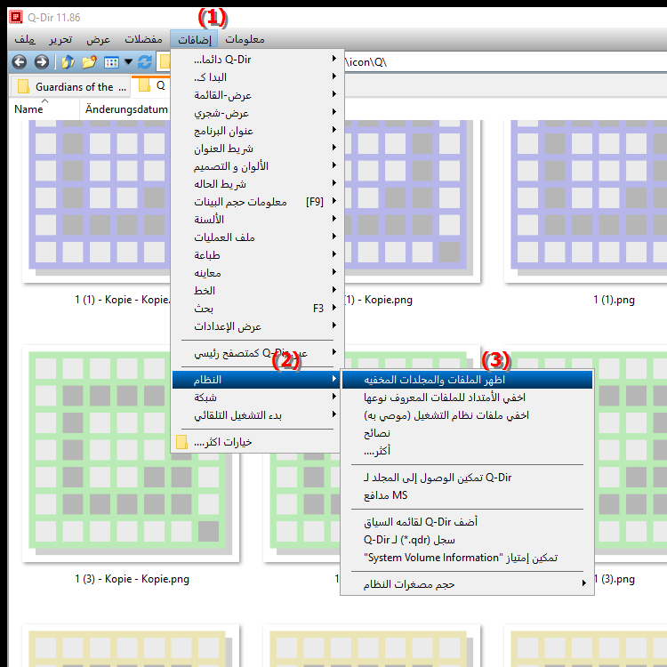
Task: Select thumbnail 1 (3) - Kopie - Kopie.png
Action: tap(131, 454)
